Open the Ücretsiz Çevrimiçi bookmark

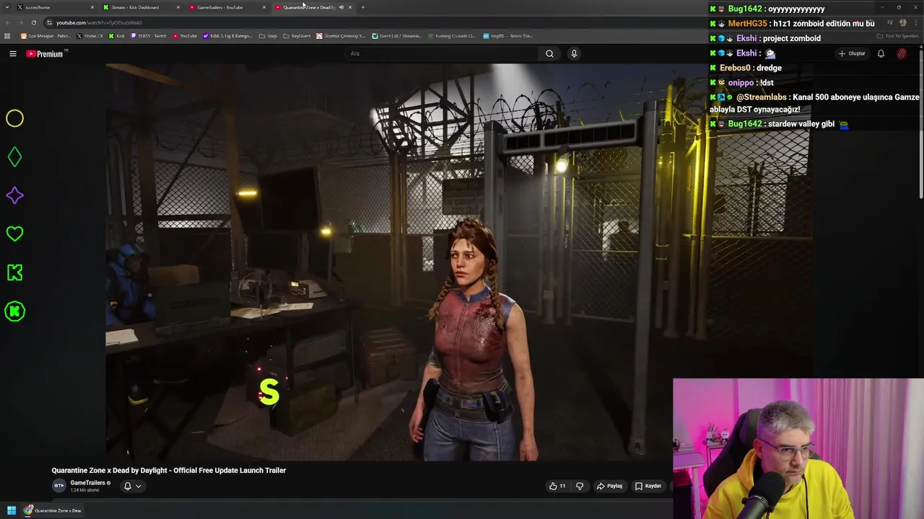point(341,35)
